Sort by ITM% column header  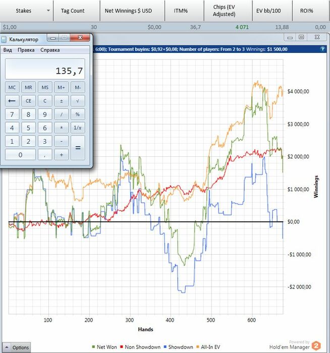185,11
